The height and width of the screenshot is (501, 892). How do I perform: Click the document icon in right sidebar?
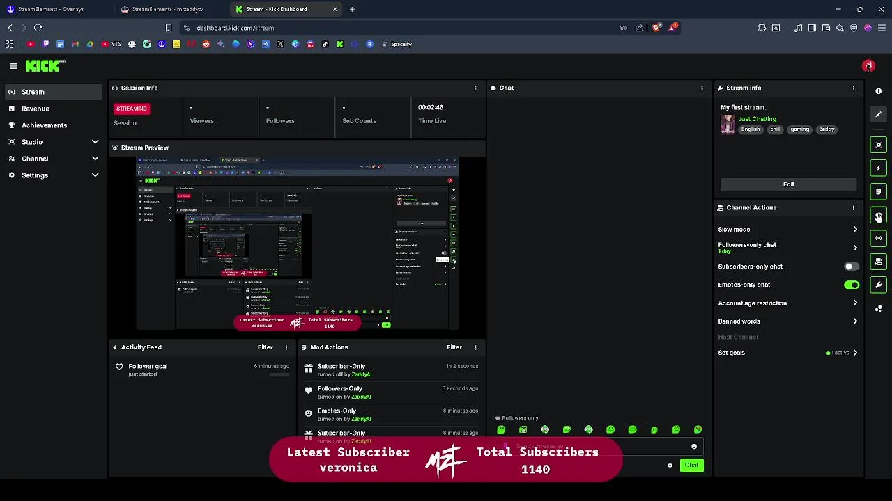(x=879, y=191)
